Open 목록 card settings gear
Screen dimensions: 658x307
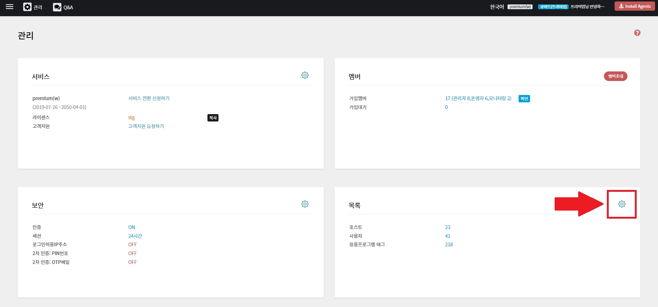(622, 204)
